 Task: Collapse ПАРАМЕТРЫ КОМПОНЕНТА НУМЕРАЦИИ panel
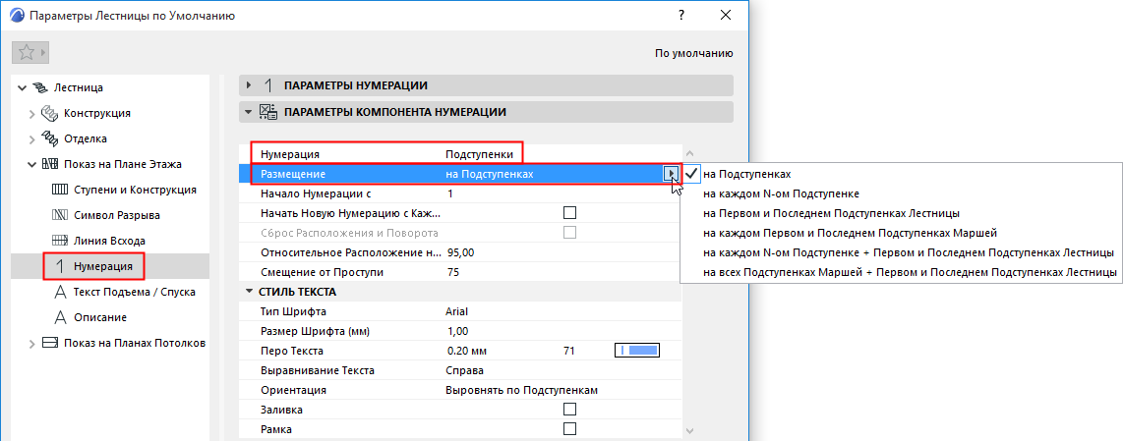(249, 112)
